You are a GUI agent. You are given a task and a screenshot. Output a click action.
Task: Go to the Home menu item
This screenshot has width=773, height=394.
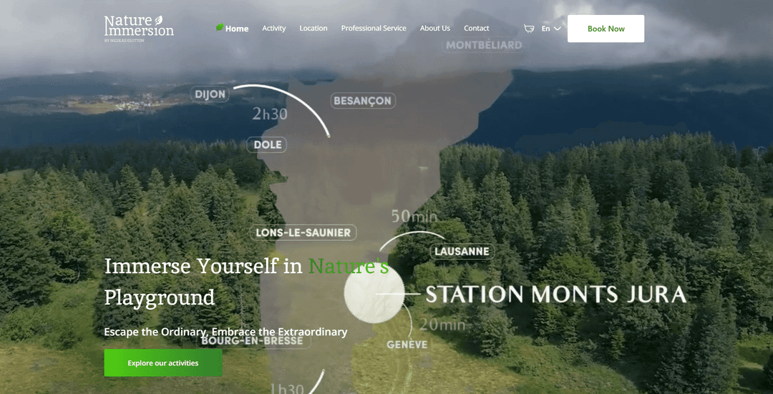pos(237,29)
